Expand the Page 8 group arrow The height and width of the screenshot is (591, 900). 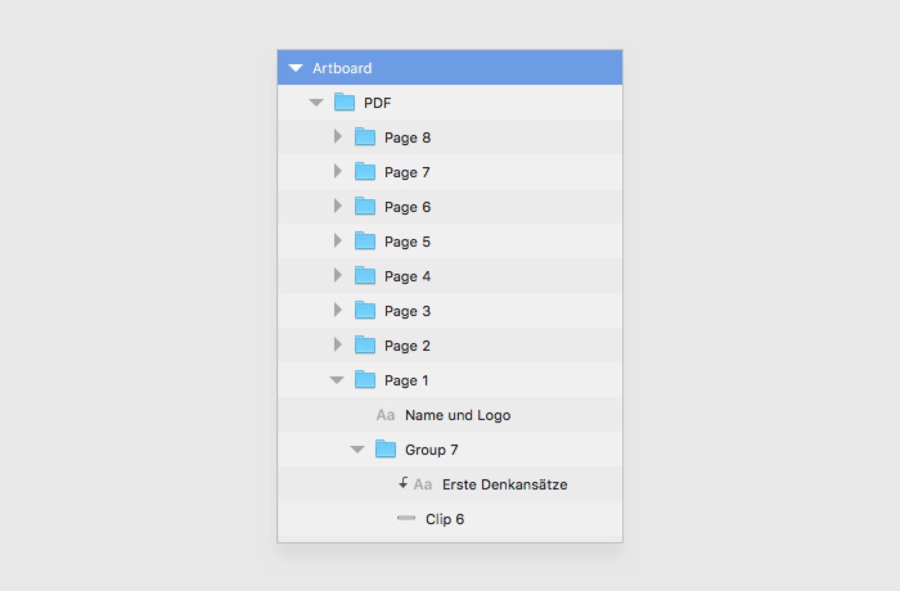(337, 137)
